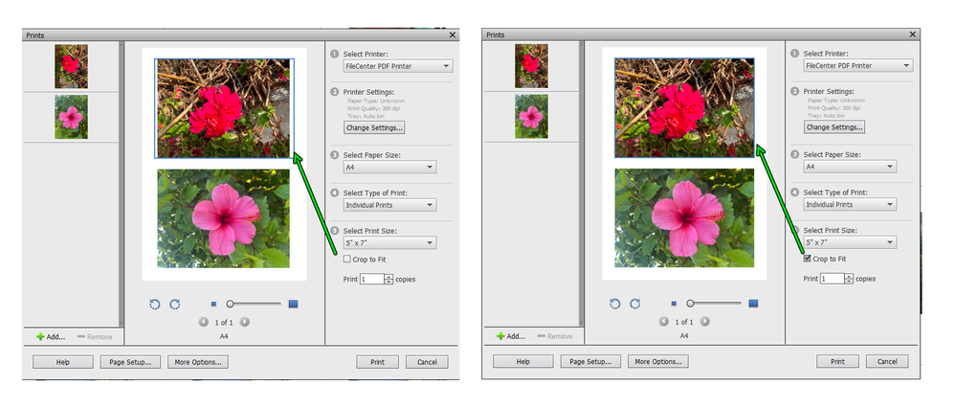Select the pink hibiscus thumbnail in left dialog
Screen dimensions: 955x408
coord(71,117)
